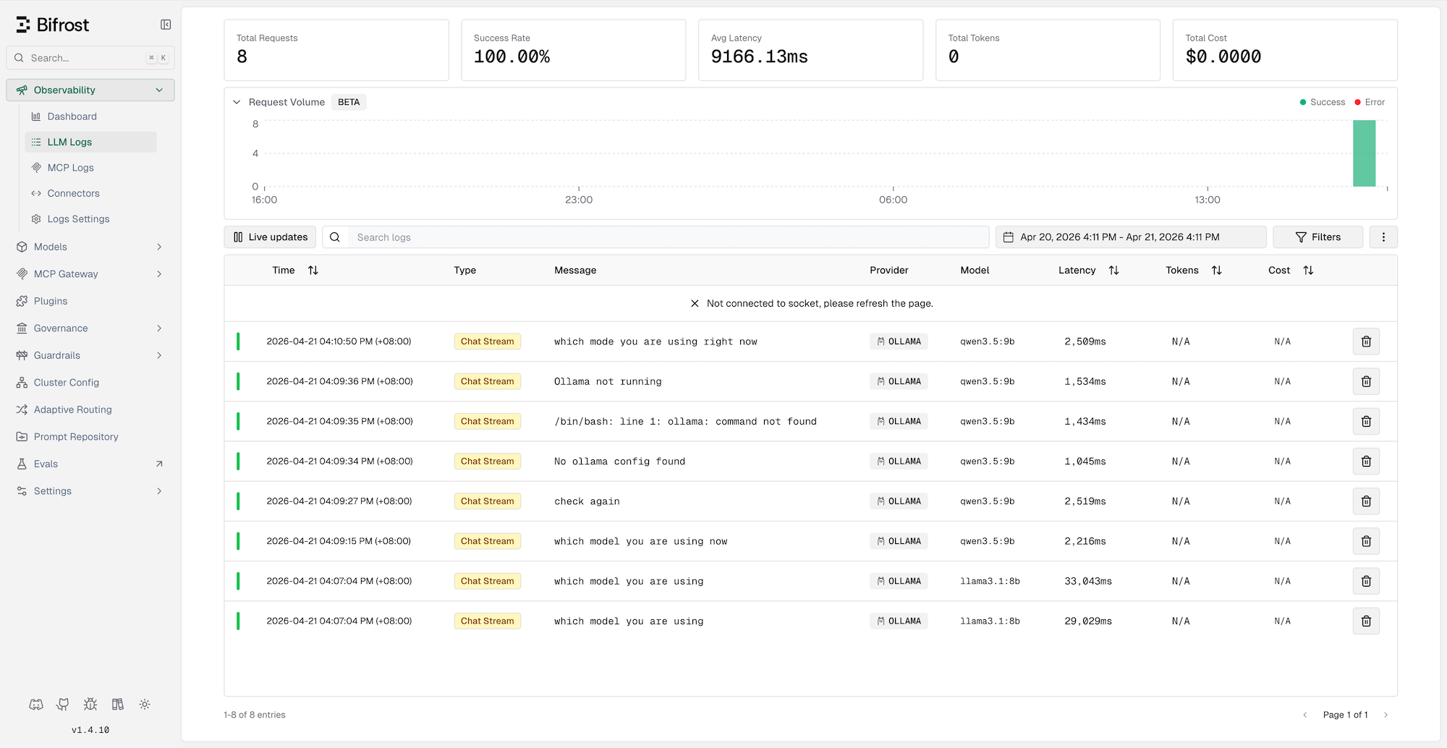Viewport: 1447px width, 748px height.
Task: Open the three-dot overflow menu
Action: [1383, 237]
